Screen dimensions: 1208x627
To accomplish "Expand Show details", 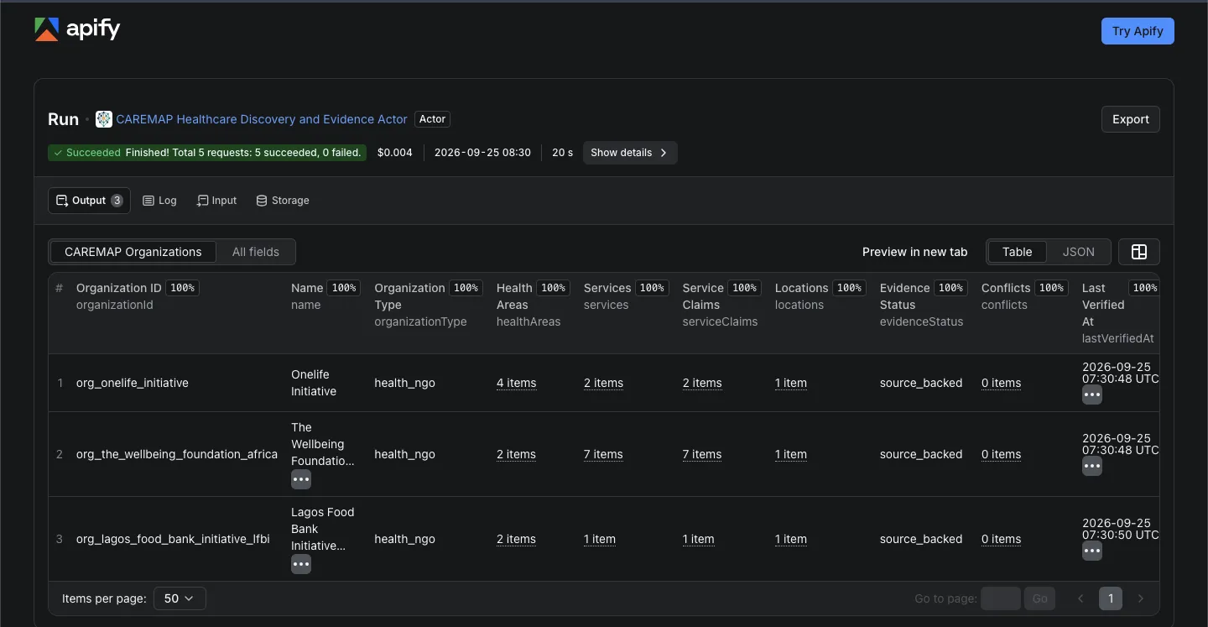I will [630, 153].
